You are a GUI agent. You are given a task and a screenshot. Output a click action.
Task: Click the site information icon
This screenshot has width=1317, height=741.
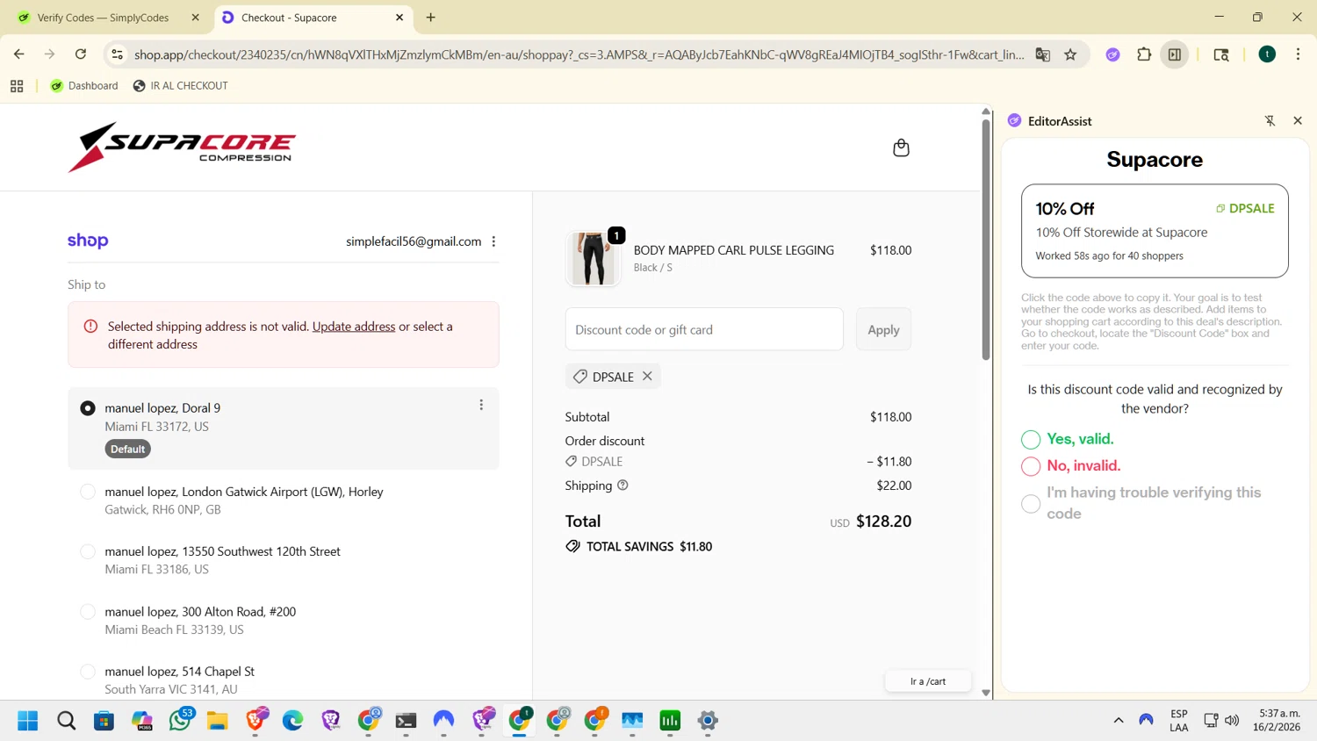click(117, 54)
